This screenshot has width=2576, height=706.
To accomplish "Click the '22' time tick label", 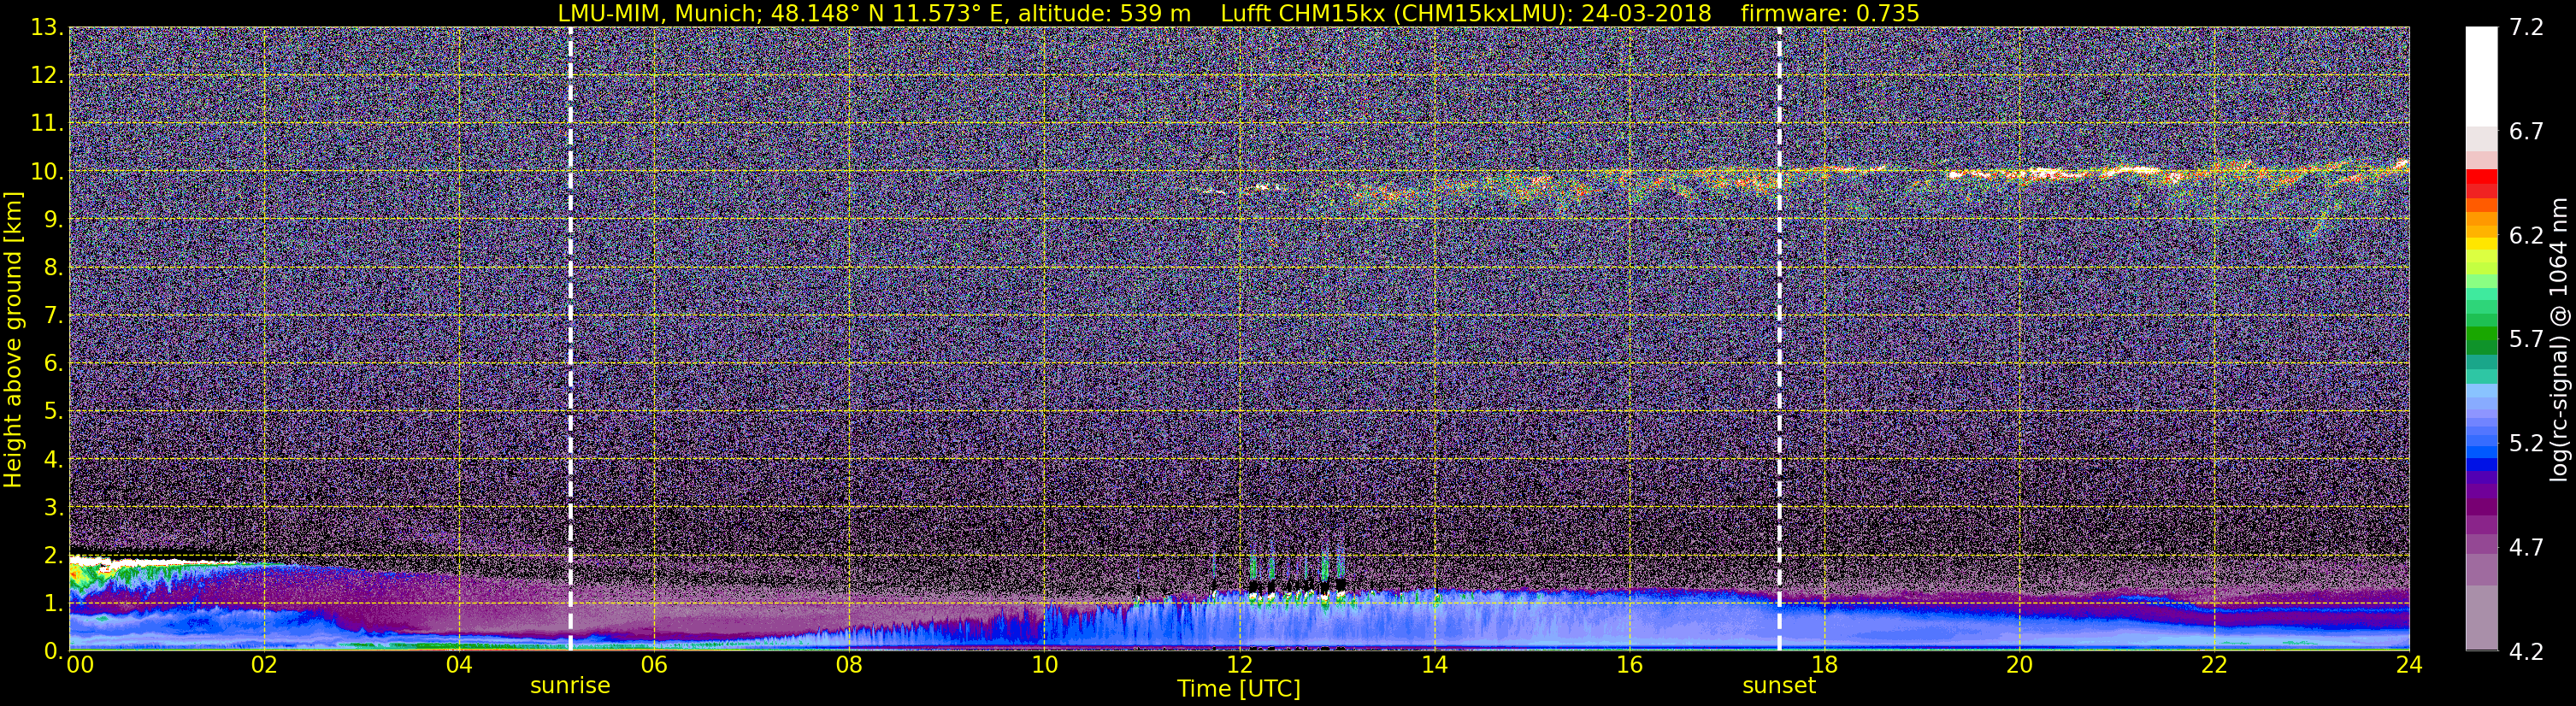I will [2214, 665].
